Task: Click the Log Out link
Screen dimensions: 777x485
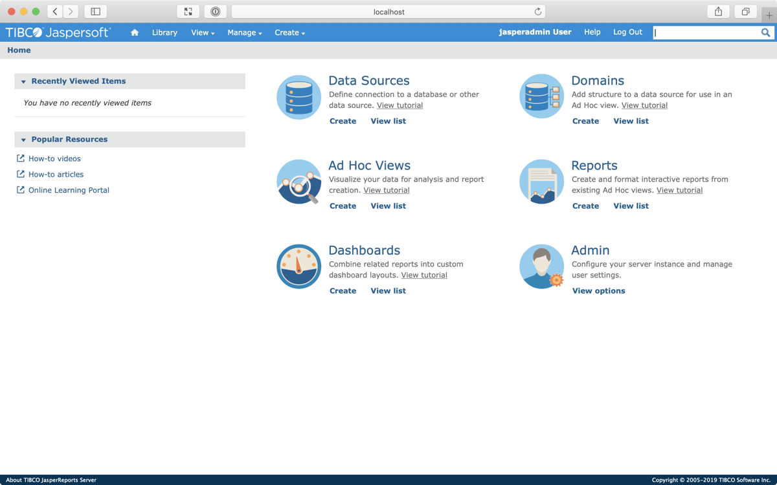Action: point(627,32)
